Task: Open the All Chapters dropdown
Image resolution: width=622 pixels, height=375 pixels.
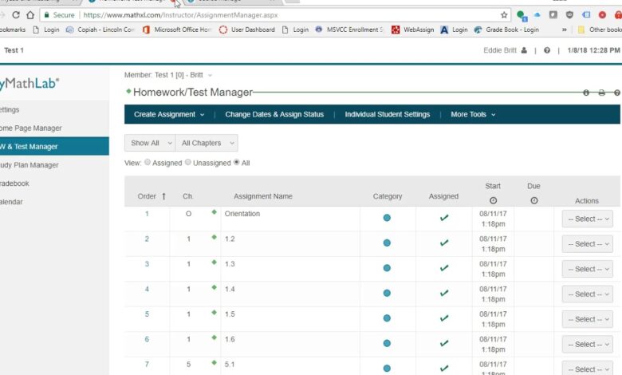Action: (x=207, y=143)
